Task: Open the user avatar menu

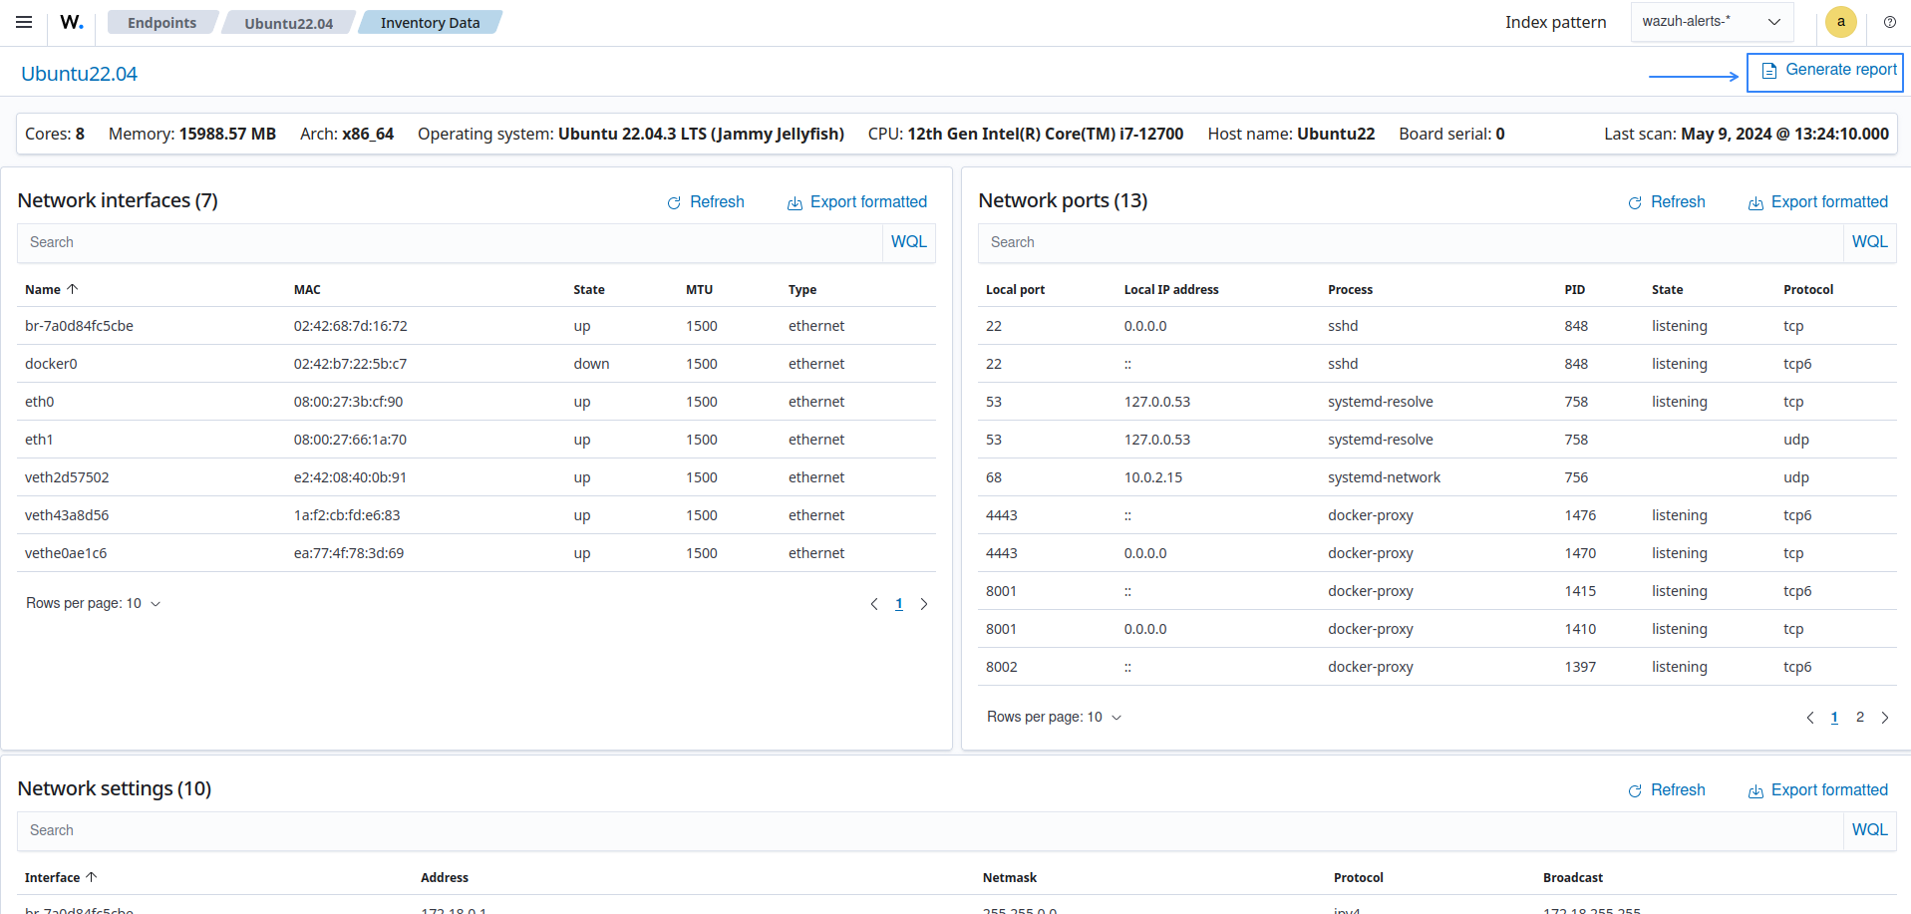Action: pos(1840,22)
